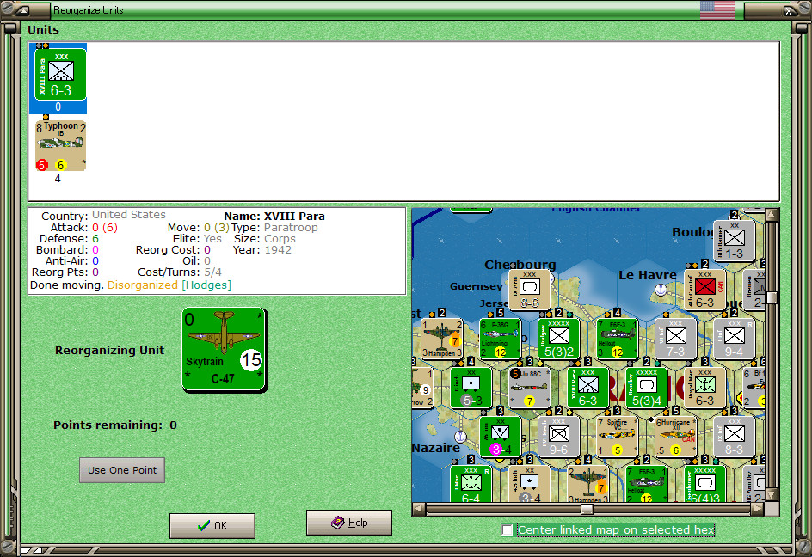Click map vertical scrollbar up arrow
The height and width of the screenshot is (557, 812).
(x=772, y=214)
